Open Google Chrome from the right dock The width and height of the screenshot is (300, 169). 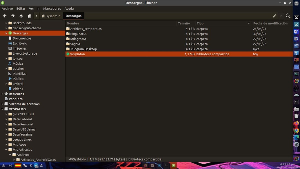(x=296, y=130)
